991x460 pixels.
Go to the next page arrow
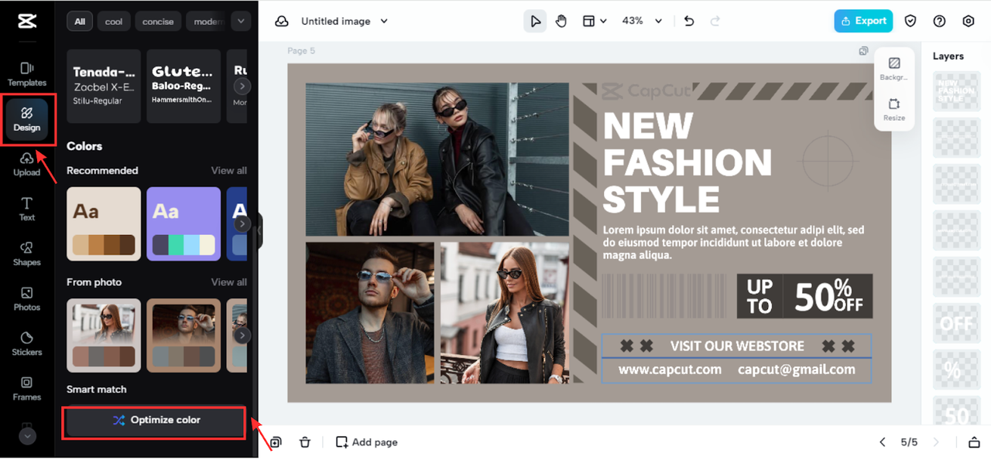pyautogui.click(x=936, y=442)
